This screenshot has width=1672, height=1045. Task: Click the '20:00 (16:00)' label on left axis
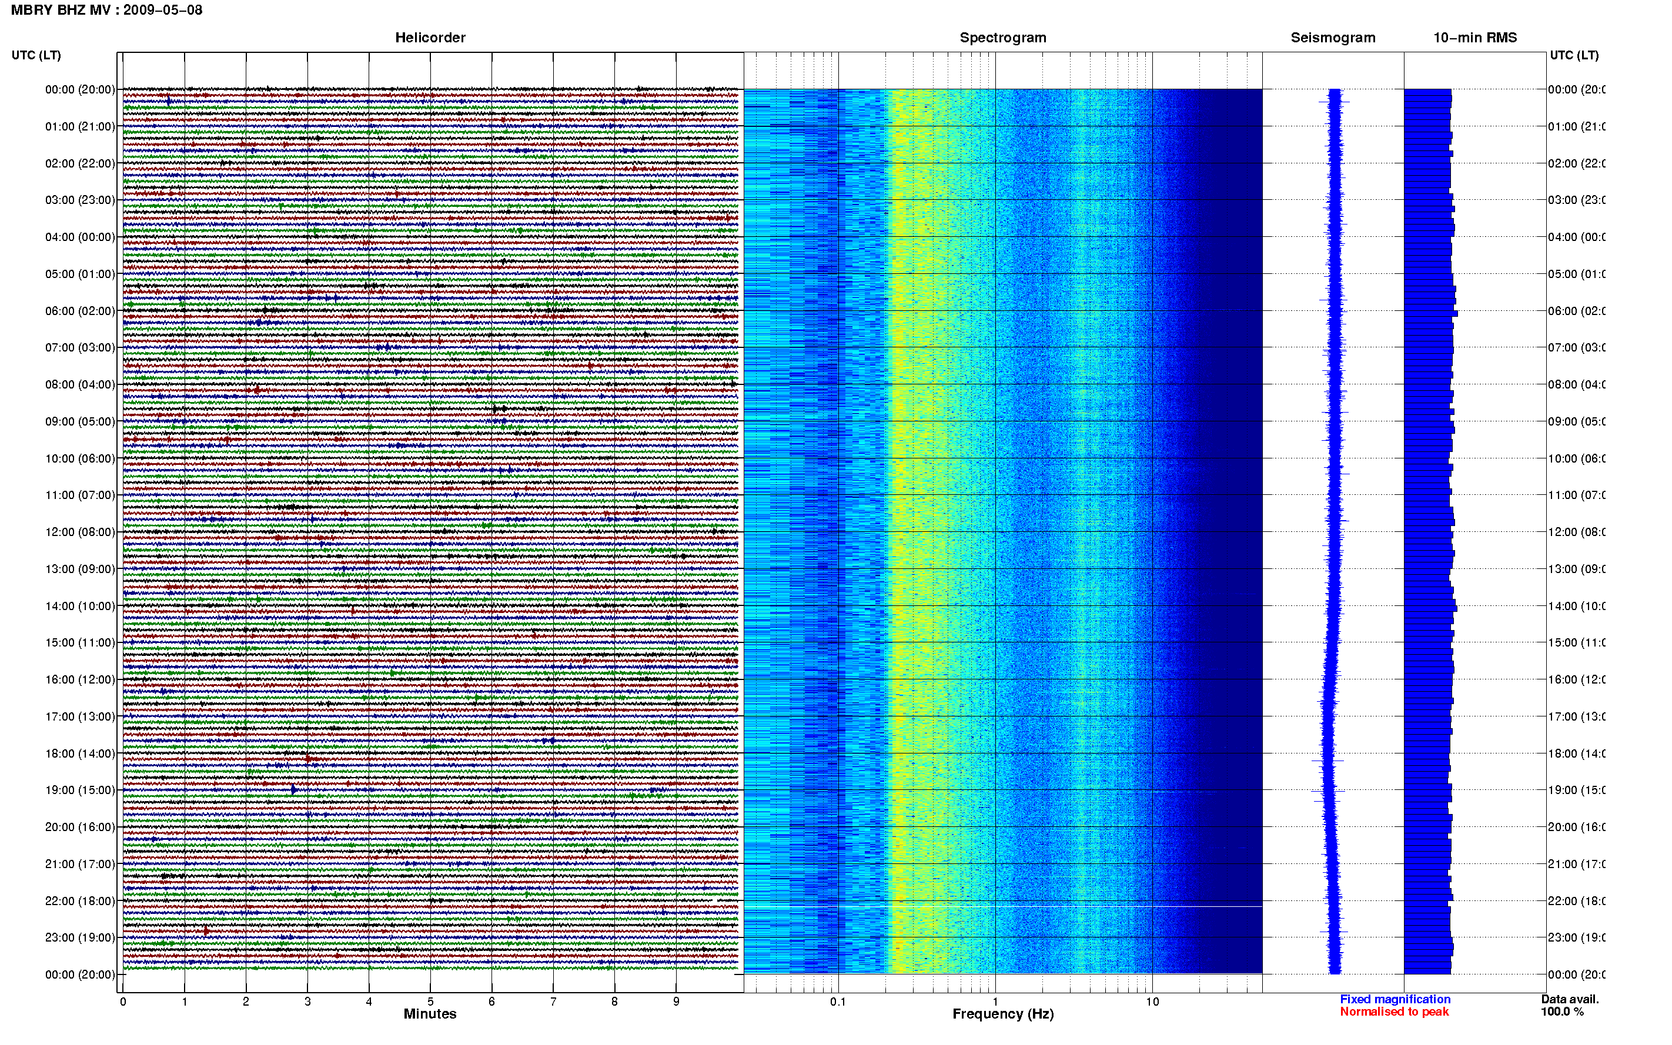tap(80, 828)
